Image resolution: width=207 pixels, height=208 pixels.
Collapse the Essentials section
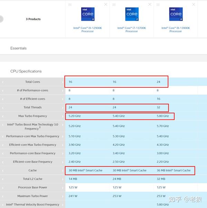19,48
